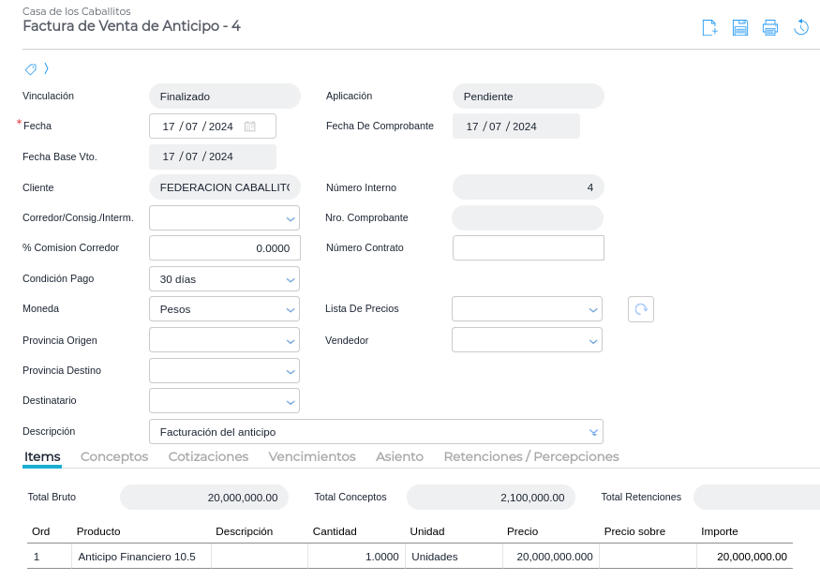Expand the tags chevron arrow
Image resolution: width=820 pixels, height=581 pixels.
tap(46, 68)
